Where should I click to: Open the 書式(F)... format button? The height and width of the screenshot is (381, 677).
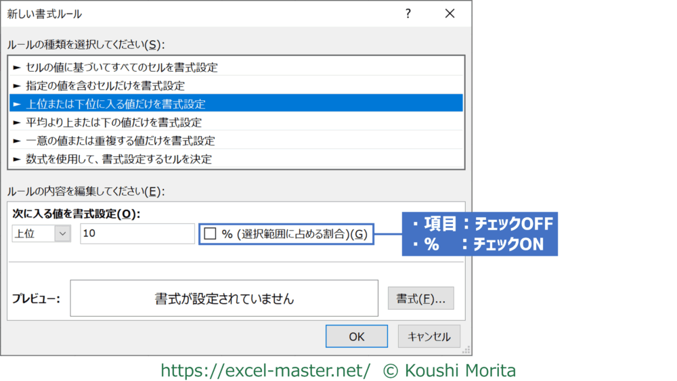click(420, 298)
